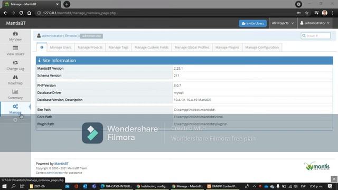Open the browser profile avatar
The height and width of the screenshot is (190, 338).
[x=325, y=13]
